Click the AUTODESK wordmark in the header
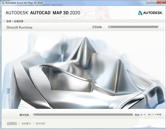The width and height of the screenshot is (166, 129). (x=153, y=13)
